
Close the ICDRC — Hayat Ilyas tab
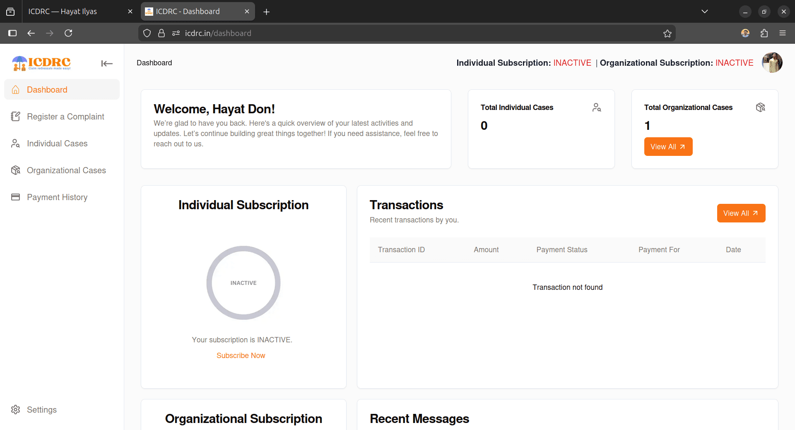(130, 12)
